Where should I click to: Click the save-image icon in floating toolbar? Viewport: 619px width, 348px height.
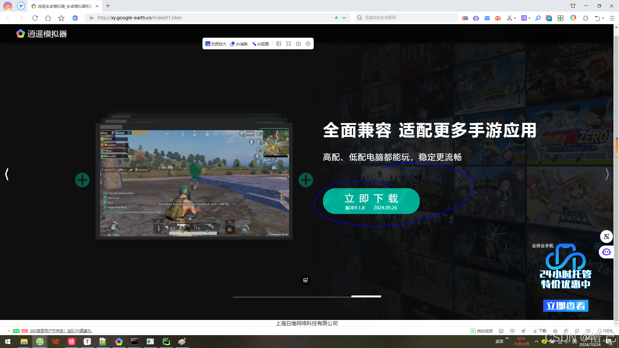click(298, 43)
